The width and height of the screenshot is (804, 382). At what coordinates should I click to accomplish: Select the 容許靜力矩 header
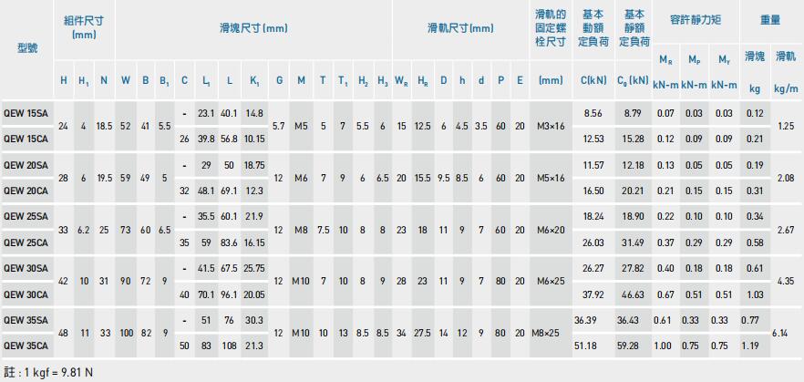[x=696, y=18]
